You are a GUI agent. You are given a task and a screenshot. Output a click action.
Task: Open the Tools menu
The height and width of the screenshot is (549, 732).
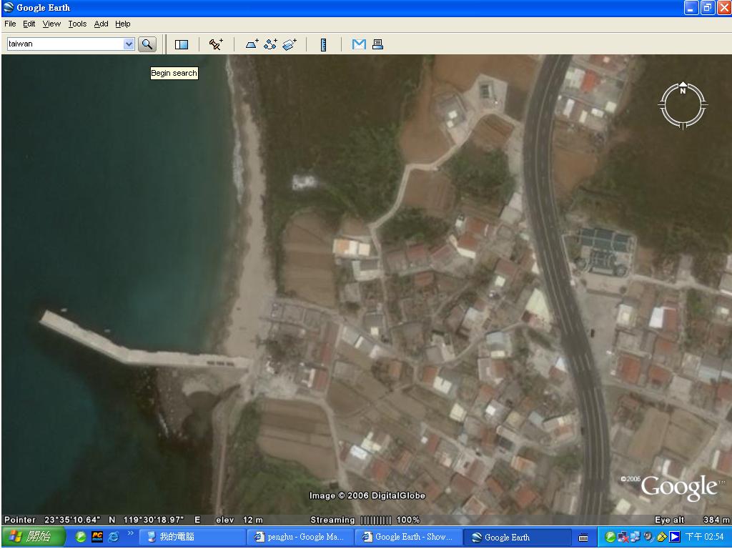pyautogui.click(x=77, y=24)
